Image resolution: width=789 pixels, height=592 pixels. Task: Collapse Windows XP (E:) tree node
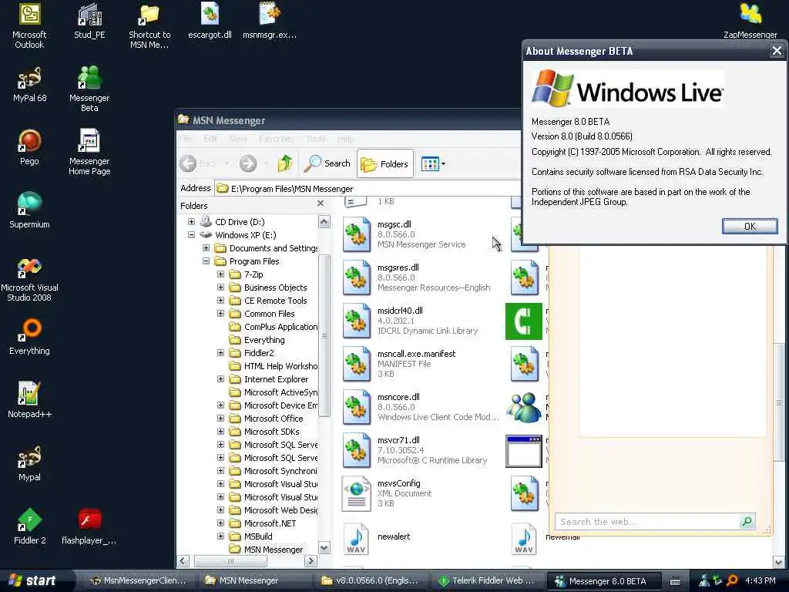191,234
